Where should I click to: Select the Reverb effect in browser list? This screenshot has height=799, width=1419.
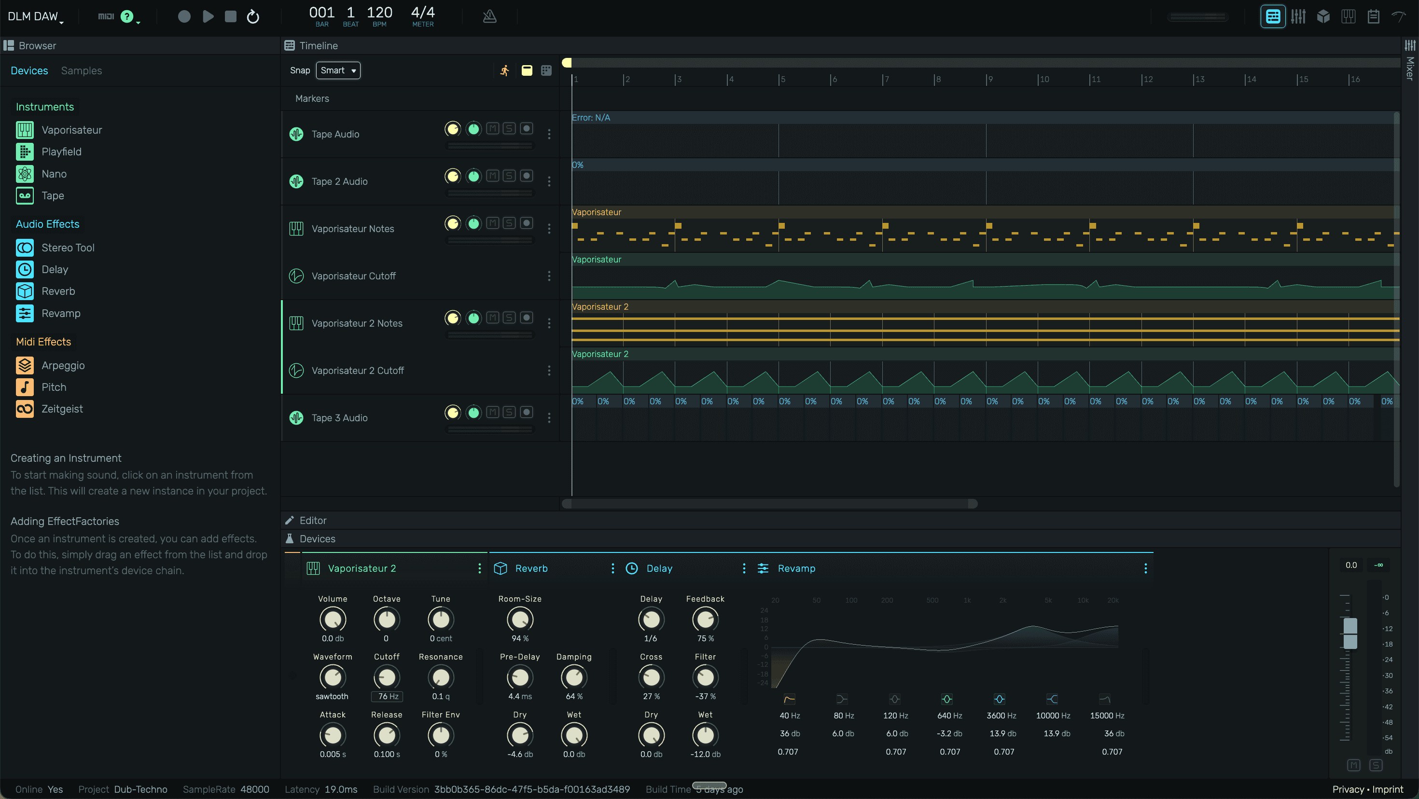point(45,291)
